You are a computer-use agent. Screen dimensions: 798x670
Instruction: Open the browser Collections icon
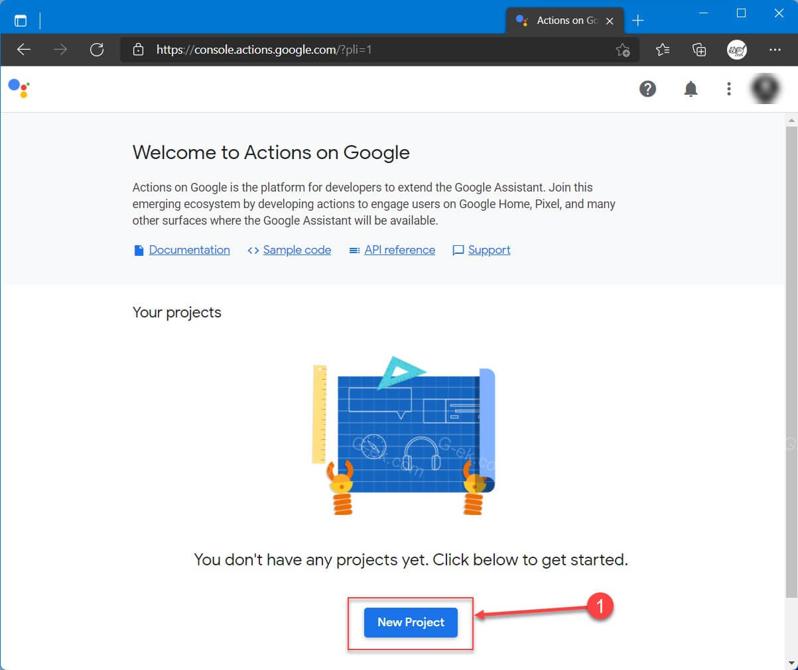698,50
